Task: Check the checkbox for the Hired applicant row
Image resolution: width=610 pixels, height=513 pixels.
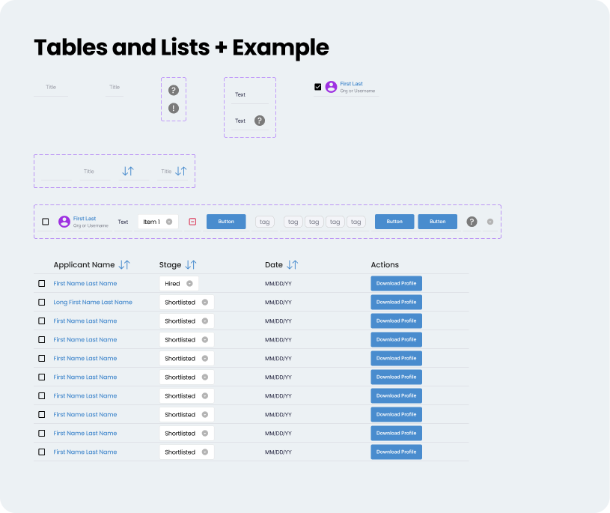Action: (41, 283)
